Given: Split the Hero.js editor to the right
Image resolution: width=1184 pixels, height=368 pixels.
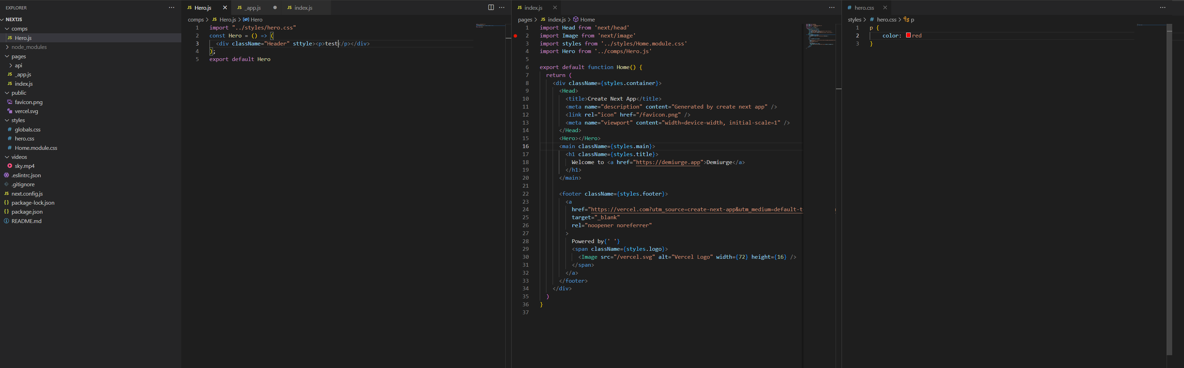Looking at the screenshot, I should click(x=491, y=7).
